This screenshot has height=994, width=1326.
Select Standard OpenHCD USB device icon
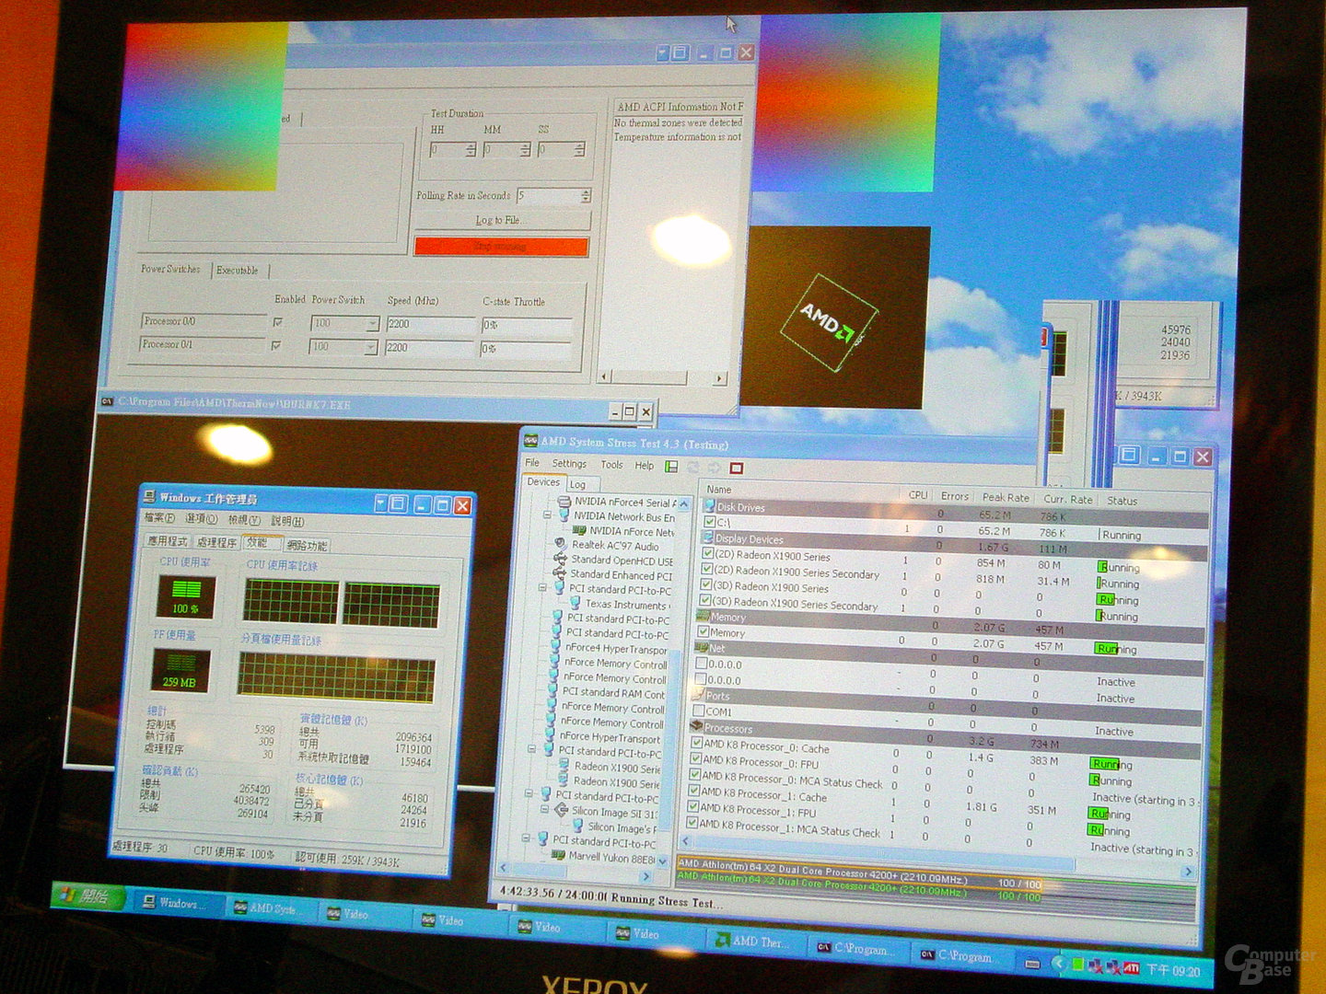[559, 560]
